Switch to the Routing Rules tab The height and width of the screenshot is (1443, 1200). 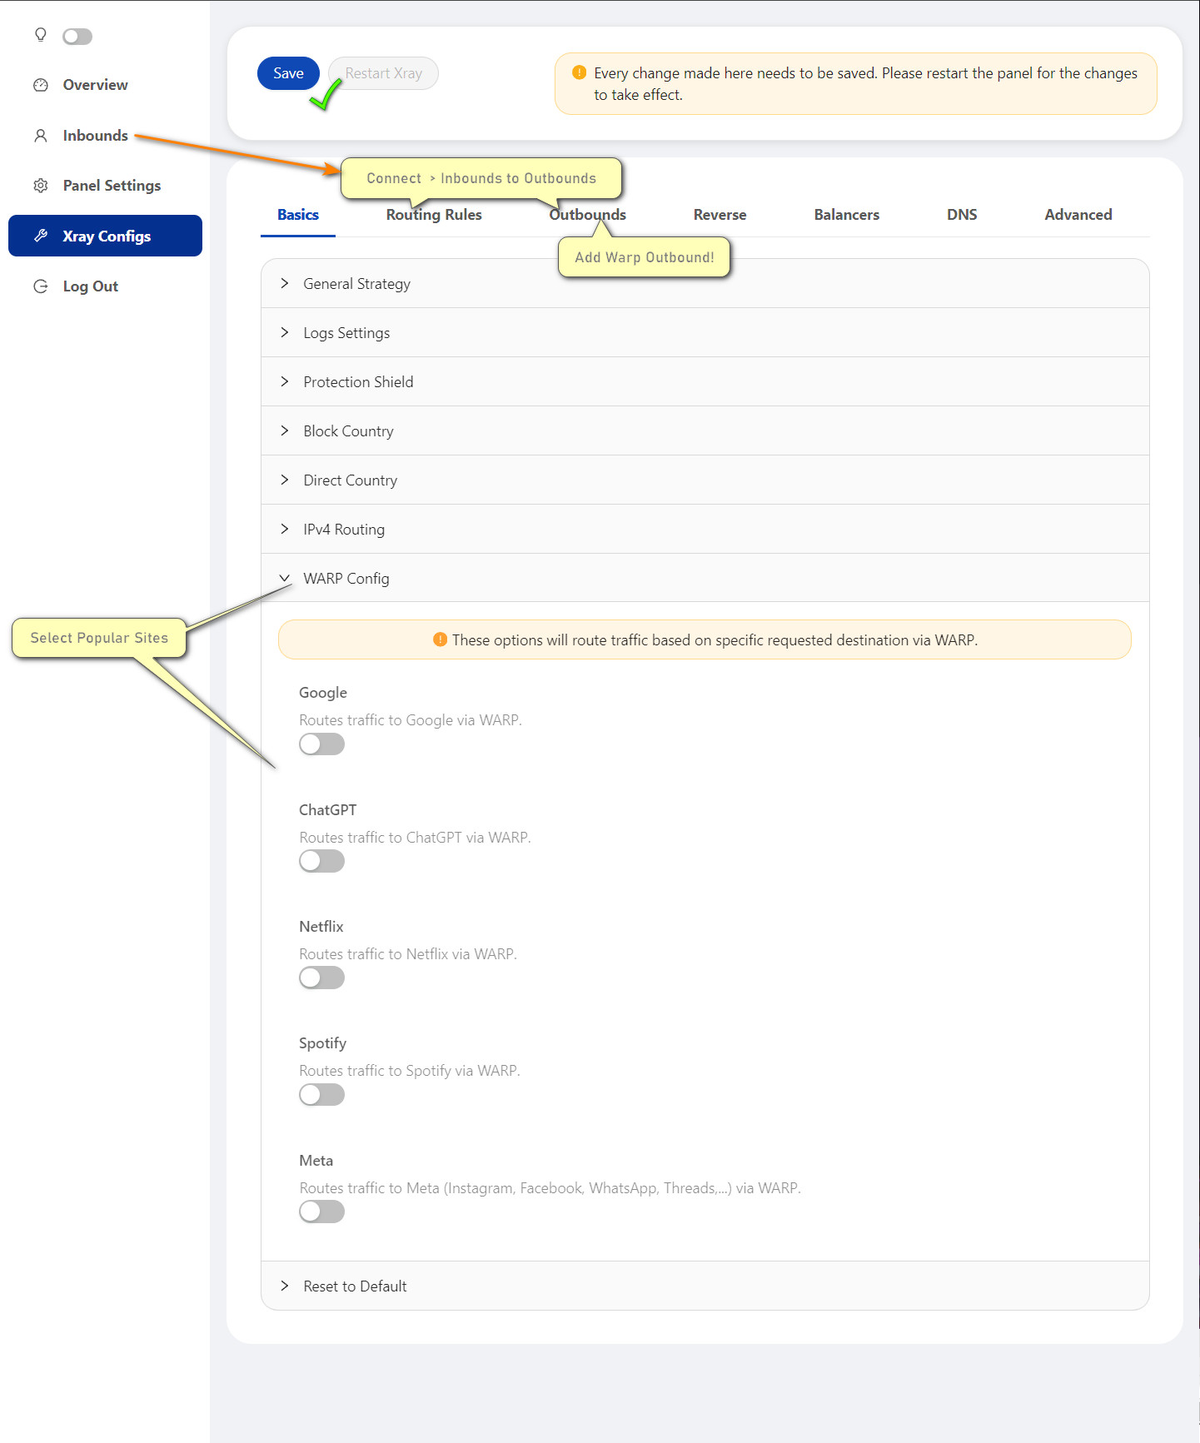[x=434, y=215]
